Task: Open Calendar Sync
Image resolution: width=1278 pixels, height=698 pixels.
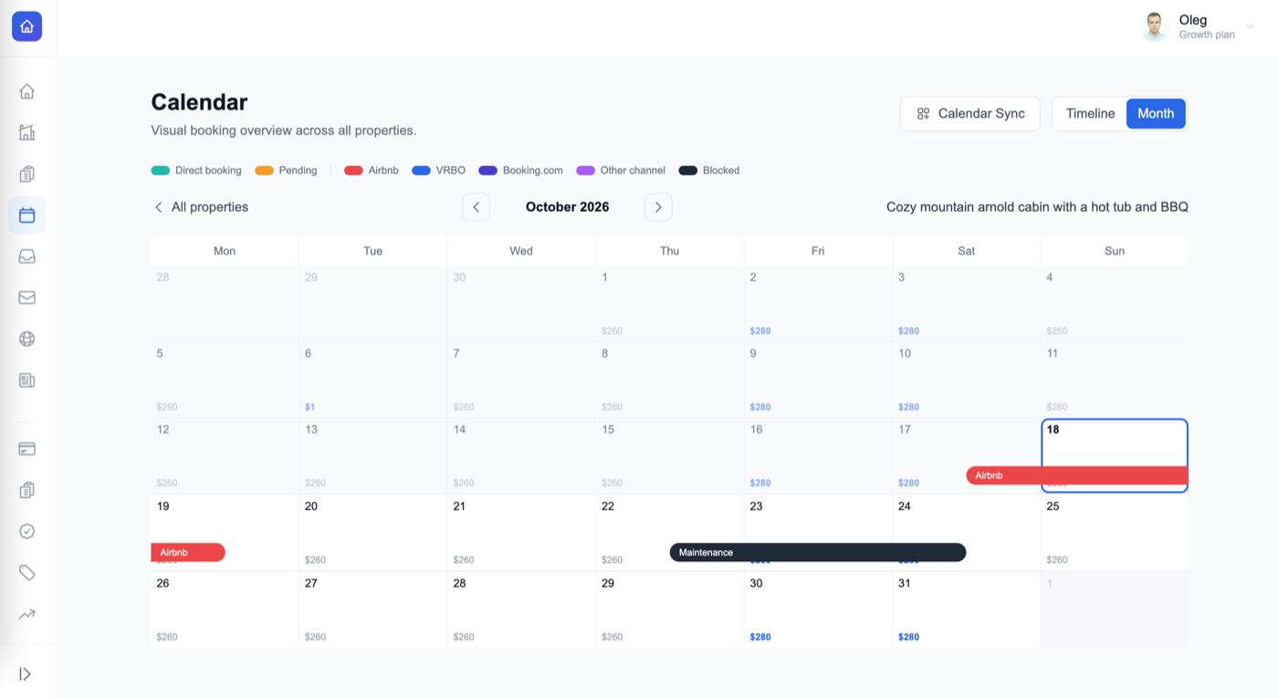Action: pyautogui.click(x=970, y=114)
